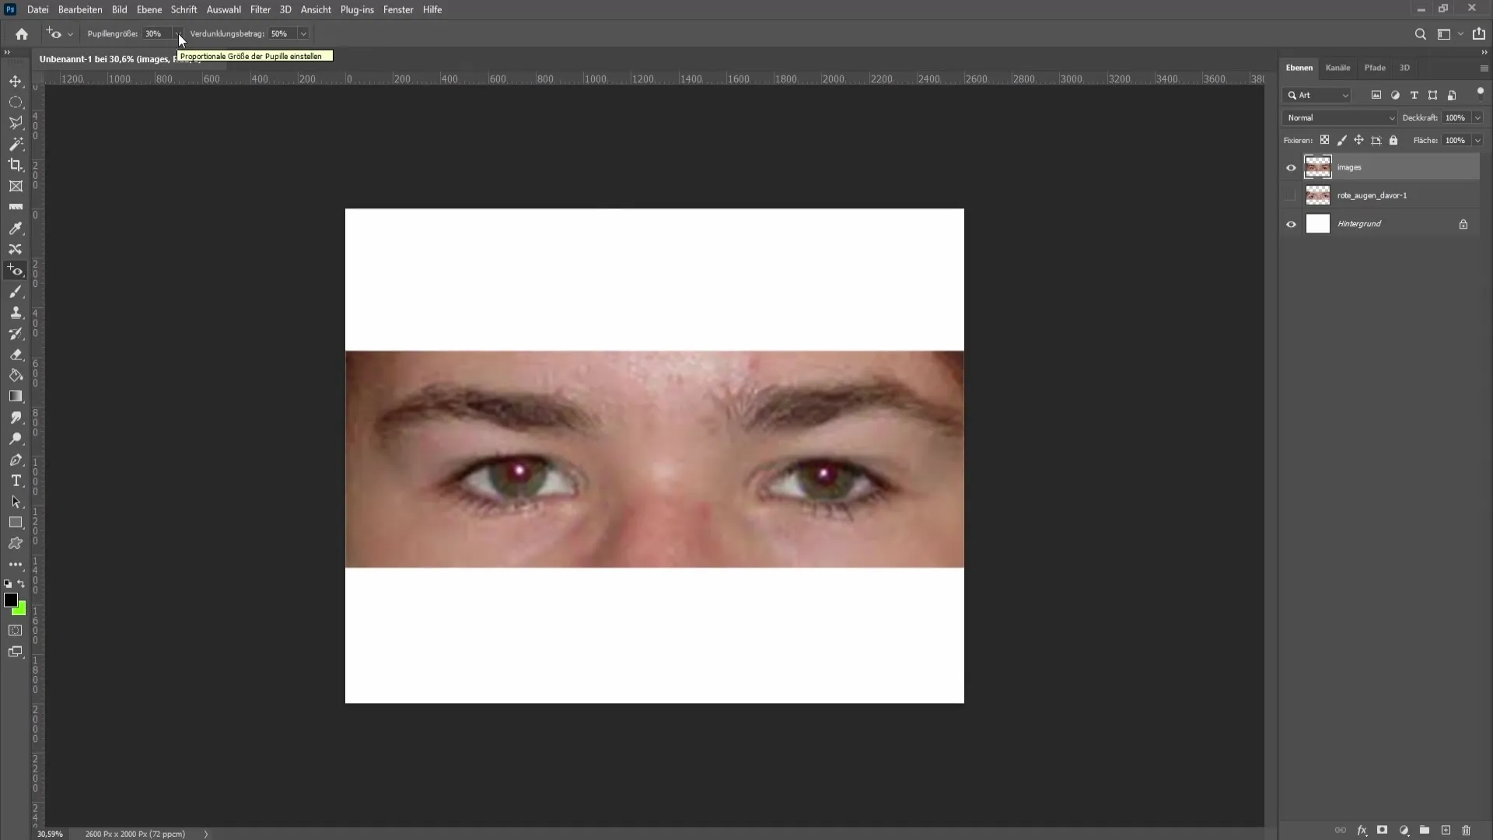Toggle visibility of rote_augen_davor-1 layer
Image resolution: width=1493 pixels, height=840 pixels.
tap(1290, 195)
